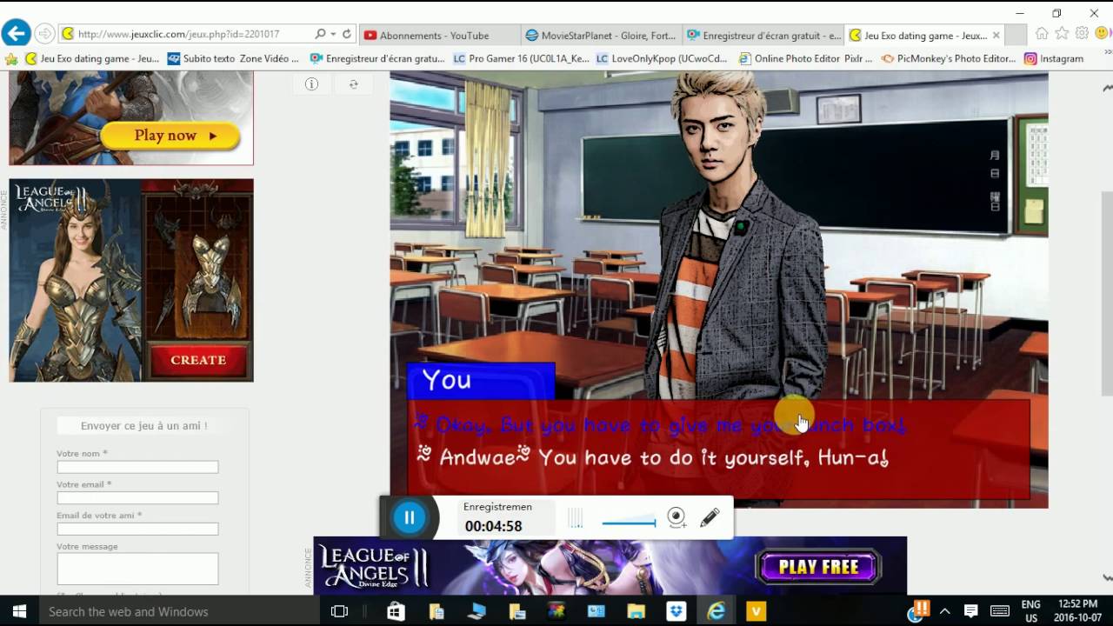
Task: Click the add-to-favorites bar star icon
Action: point(11,59)
